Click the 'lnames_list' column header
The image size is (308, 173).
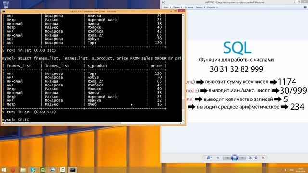tap(57, 66)
